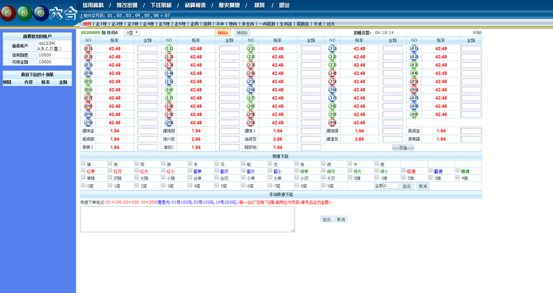Click the number 49 ball icon

pyautogui.click(x=414, y=114)
